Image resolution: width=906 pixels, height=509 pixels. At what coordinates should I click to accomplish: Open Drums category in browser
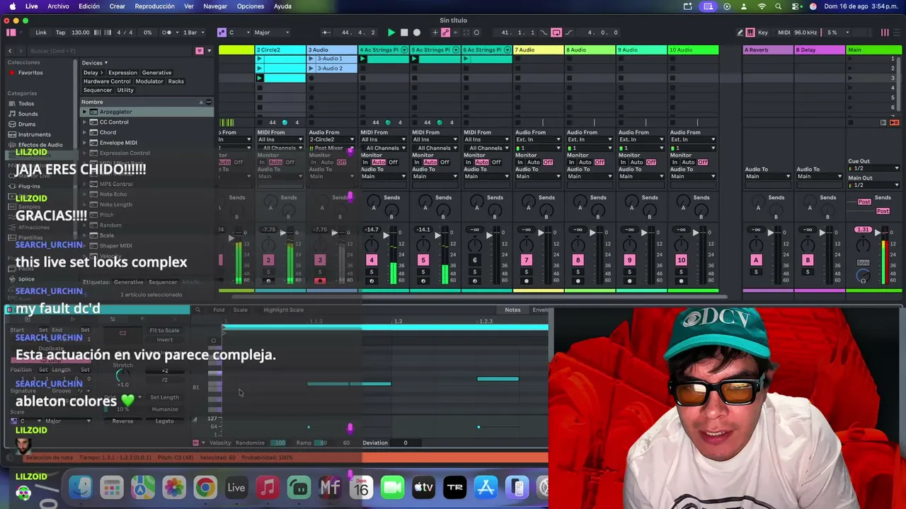pyautogui.click(x=27, y=124)
